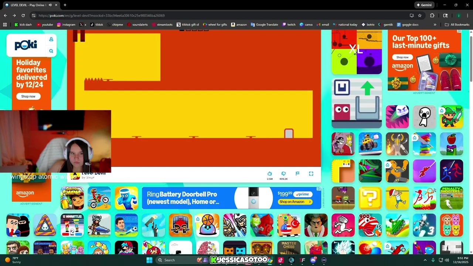Open the Subway Surfers game thumbnail
The width and height of the screenshot is (473, 266).
coord(72,198)
